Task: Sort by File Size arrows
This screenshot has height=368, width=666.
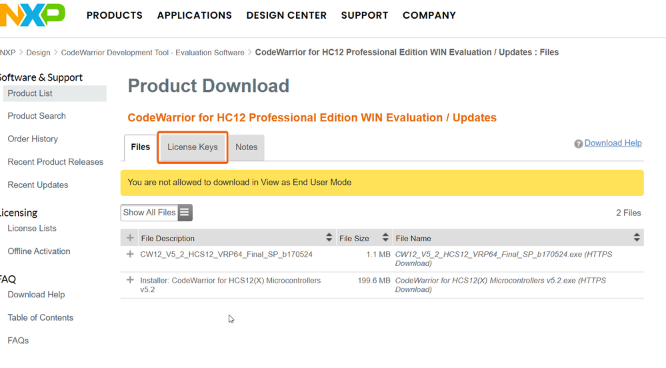Action: tap(385, 237)
